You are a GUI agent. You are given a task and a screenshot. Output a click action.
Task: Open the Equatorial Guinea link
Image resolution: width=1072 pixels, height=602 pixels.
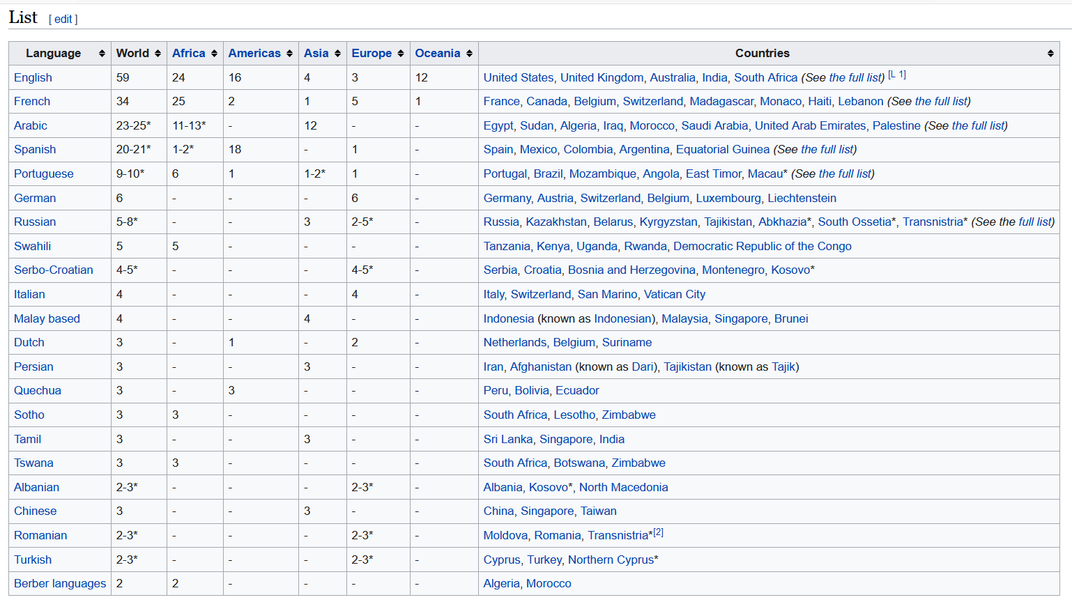[723, 149]
